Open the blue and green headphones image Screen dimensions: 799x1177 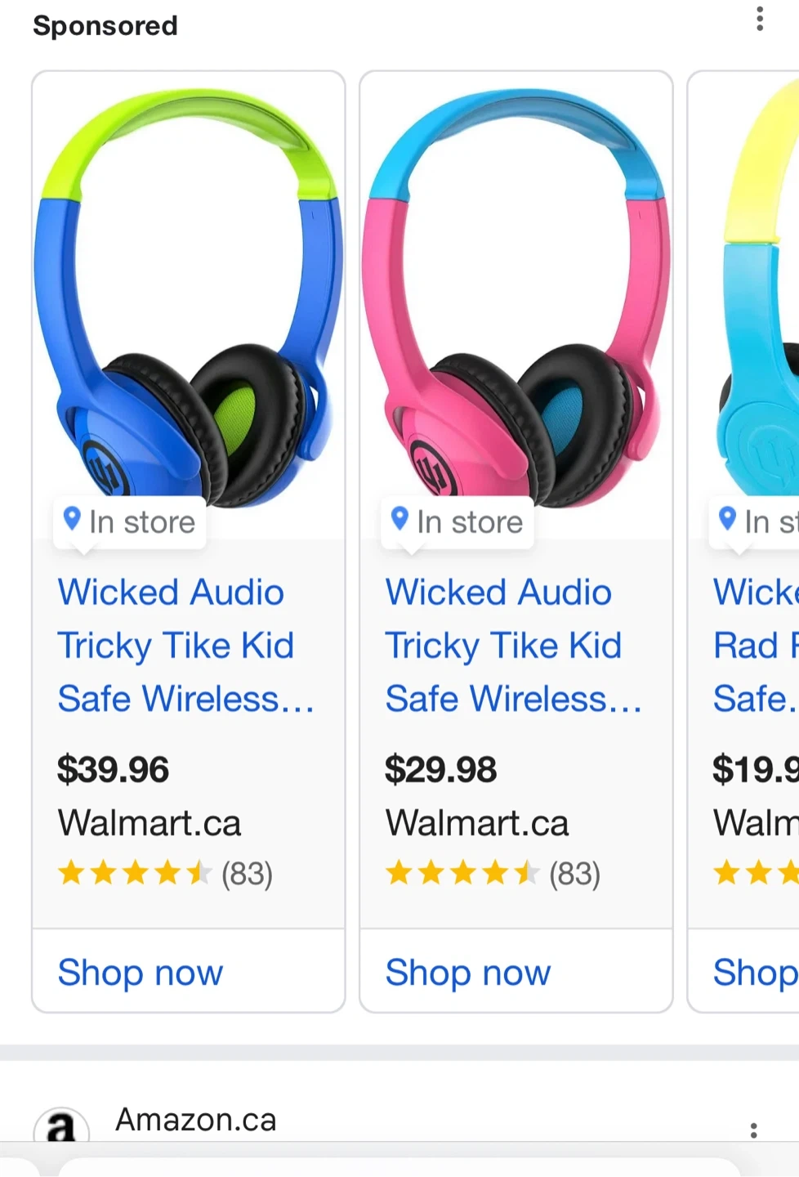188,294
